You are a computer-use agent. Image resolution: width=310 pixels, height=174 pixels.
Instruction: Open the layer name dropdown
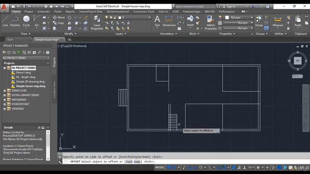(x=150, y=17)
